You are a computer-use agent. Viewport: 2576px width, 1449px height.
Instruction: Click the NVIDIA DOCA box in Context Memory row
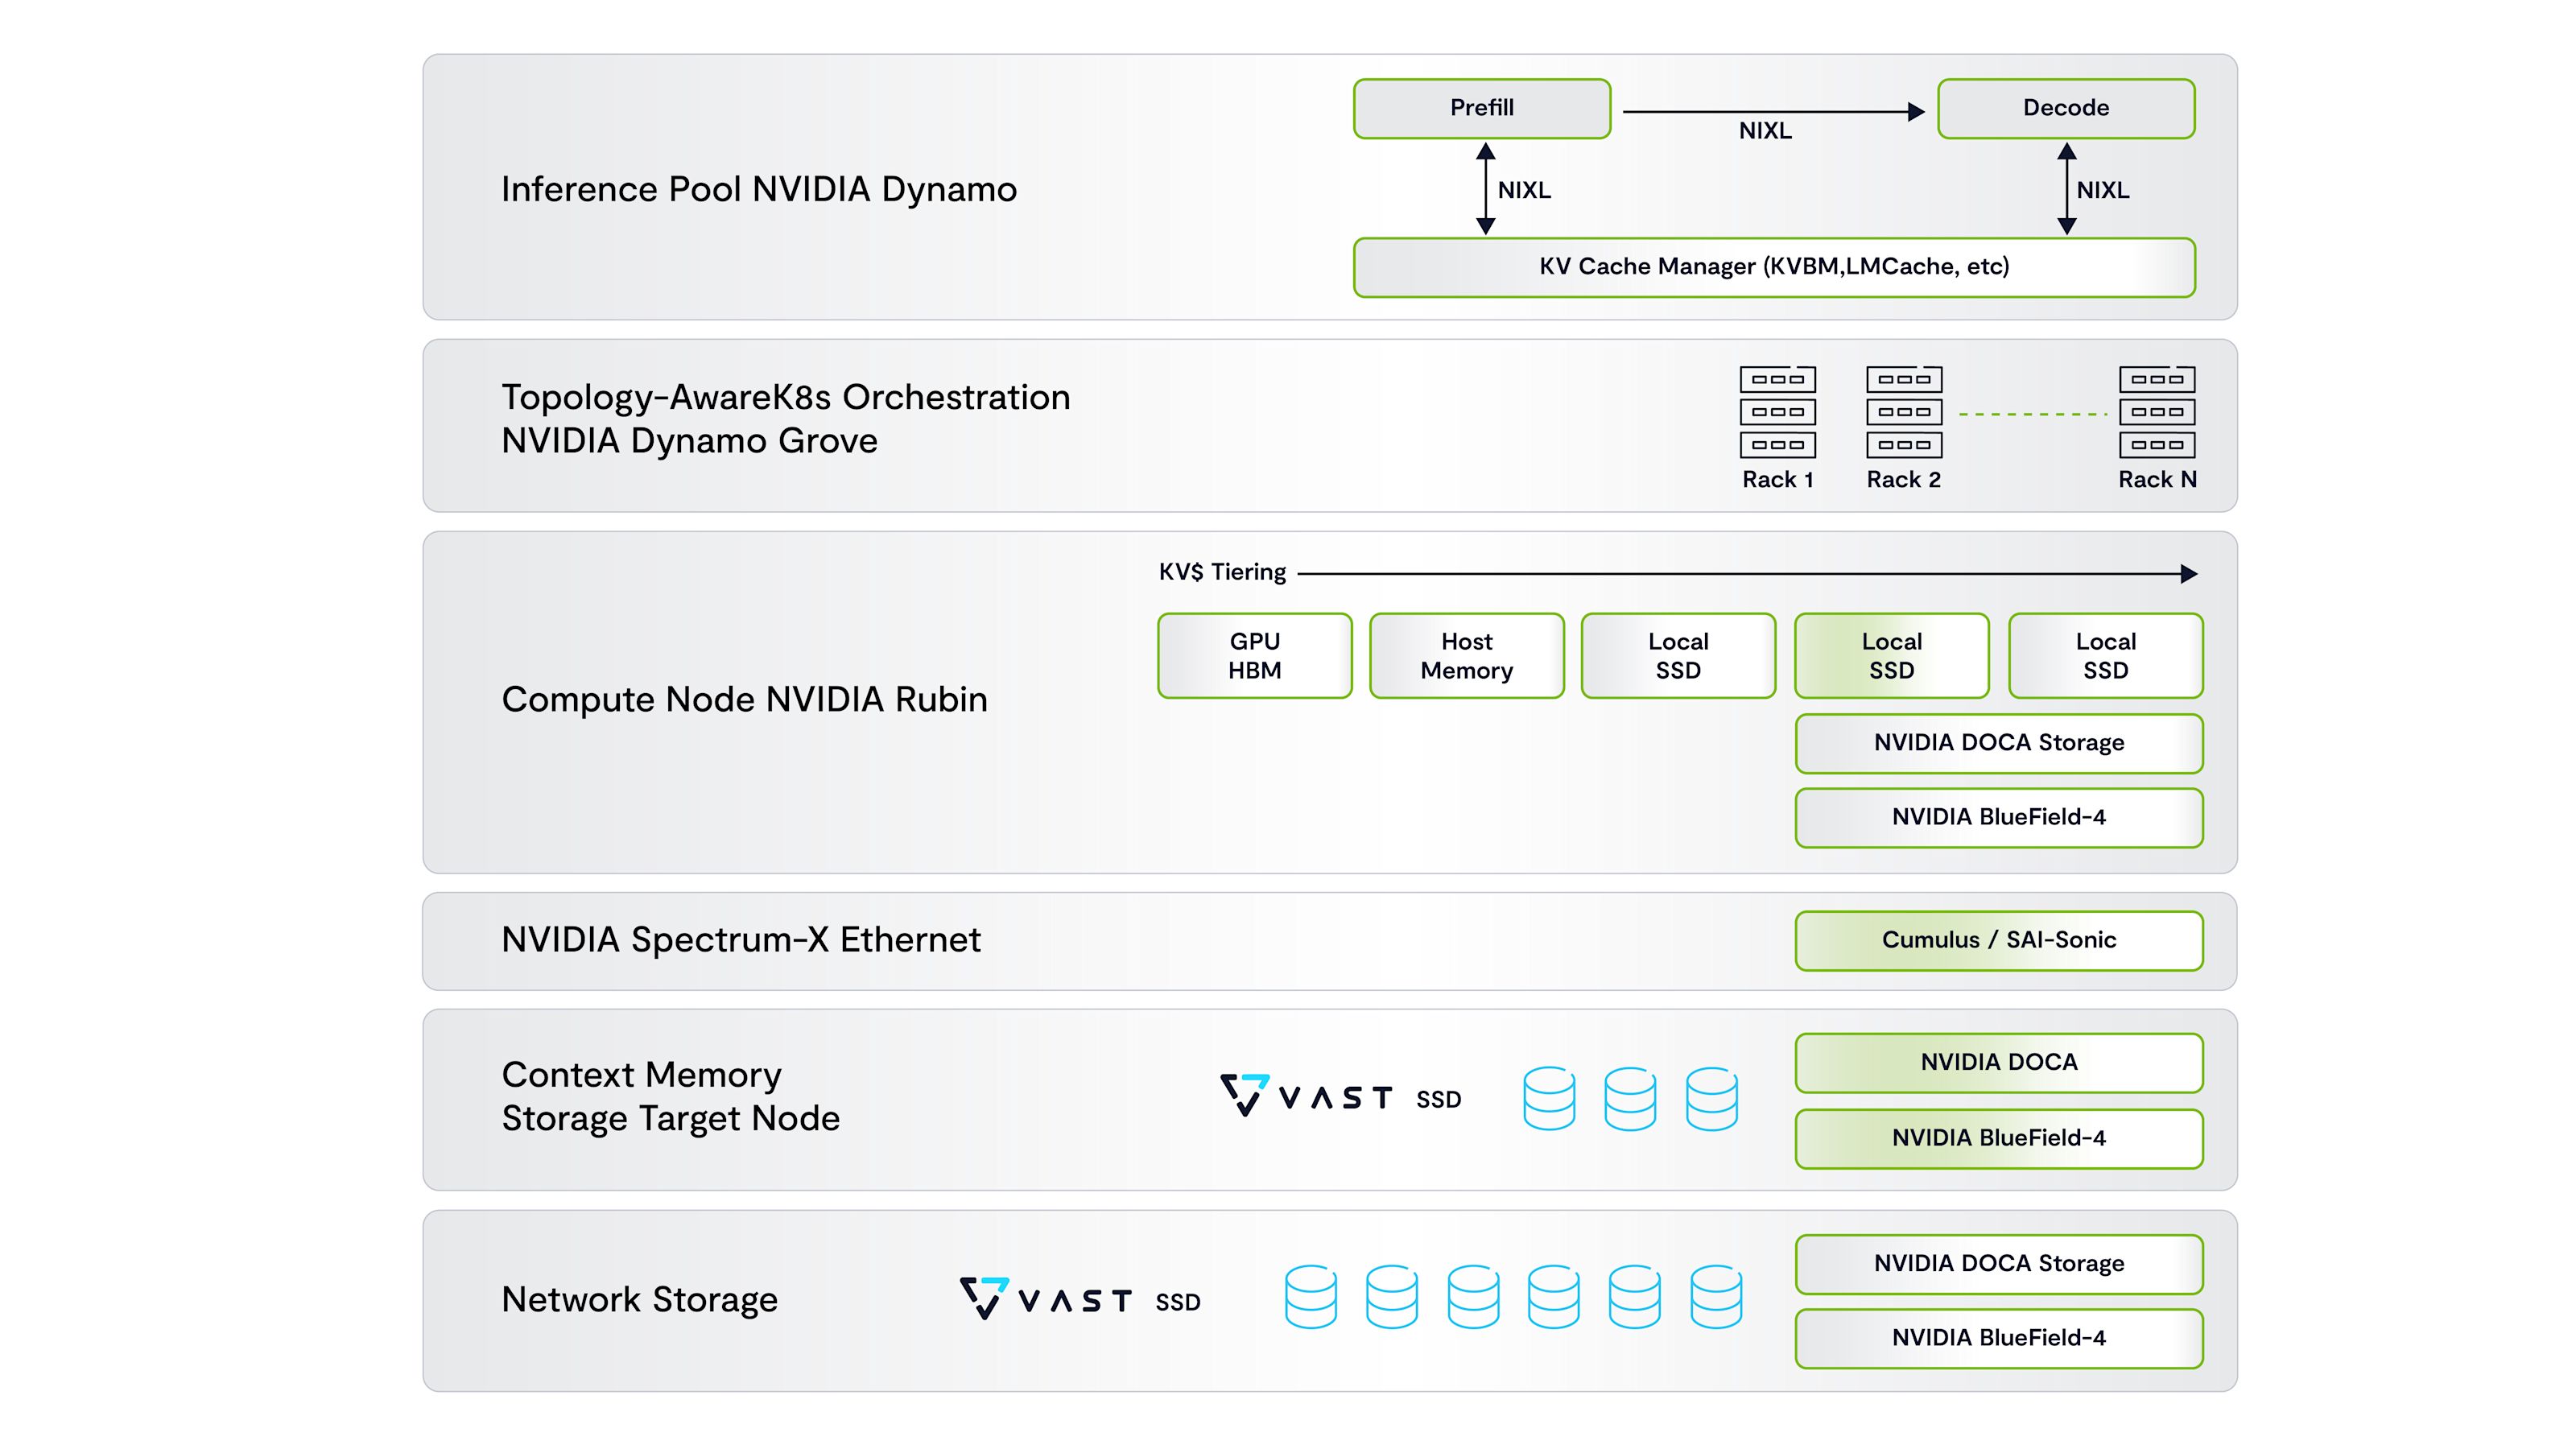pos(1999,1062)
